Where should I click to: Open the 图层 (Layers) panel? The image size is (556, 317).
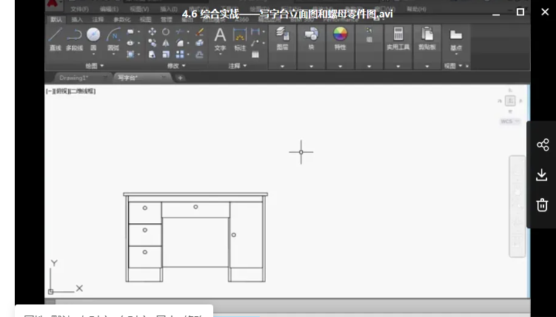282,38
